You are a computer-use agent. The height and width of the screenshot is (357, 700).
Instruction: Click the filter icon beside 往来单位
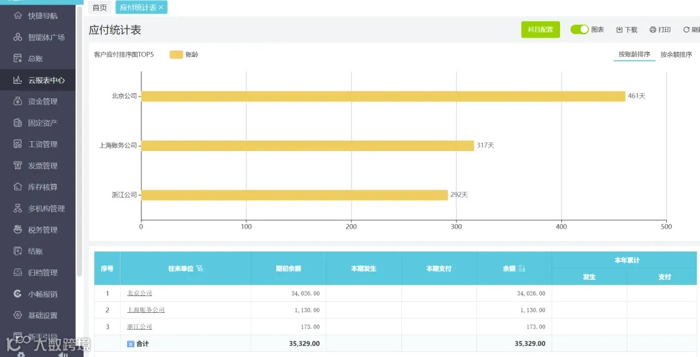(200, 268)
